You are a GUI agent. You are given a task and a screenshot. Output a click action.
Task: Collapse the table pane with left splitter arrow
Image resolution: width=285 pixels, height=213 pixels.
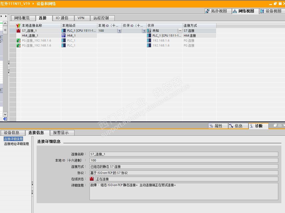click(x=9, y=64)
